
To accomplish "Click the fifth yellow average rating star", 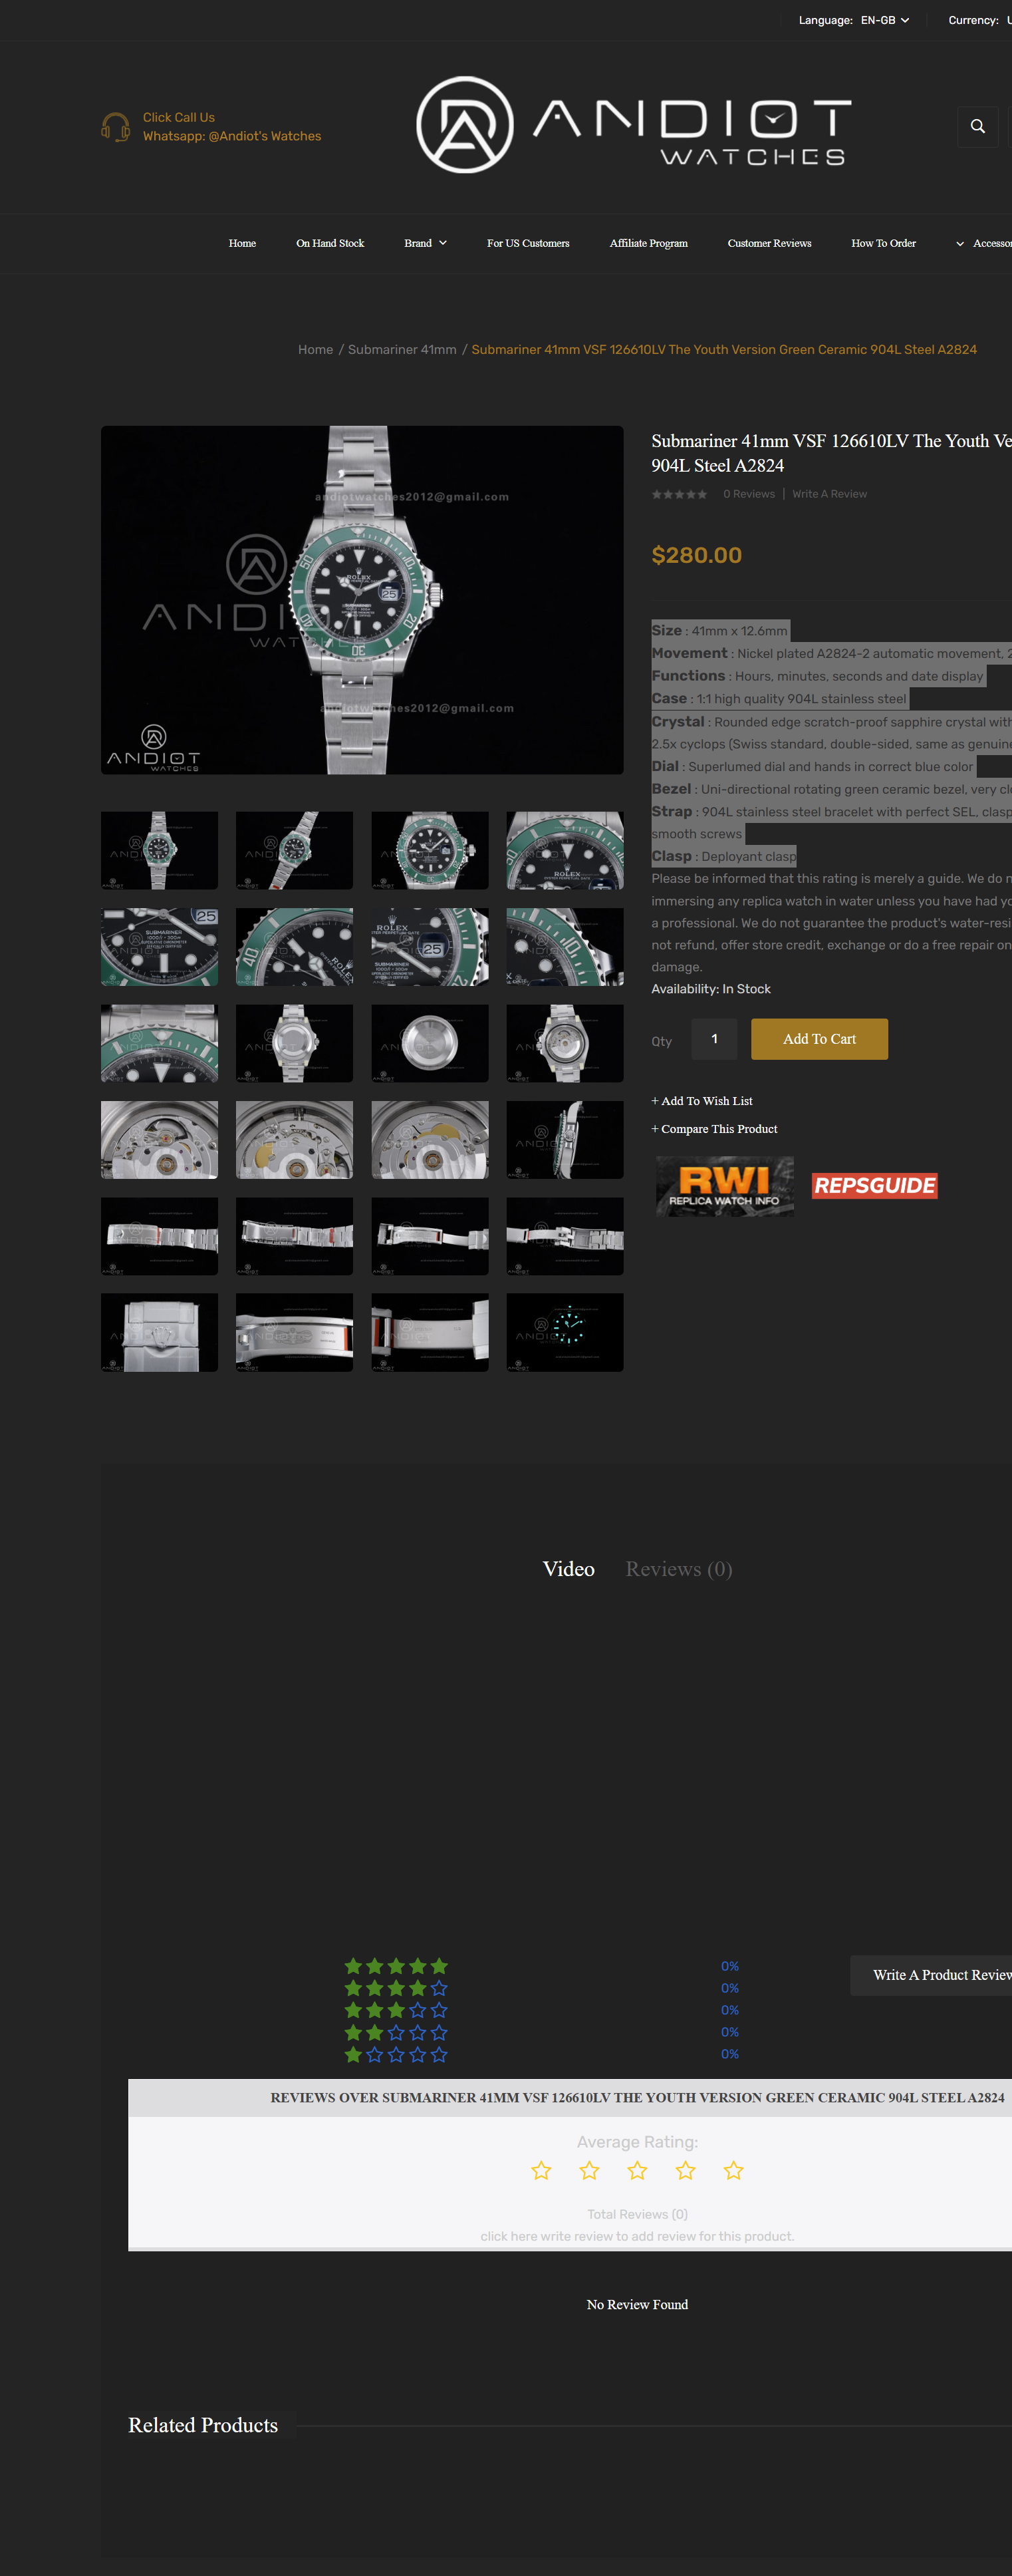I will 733,2171.
